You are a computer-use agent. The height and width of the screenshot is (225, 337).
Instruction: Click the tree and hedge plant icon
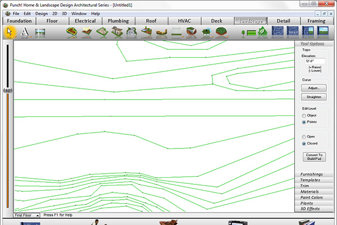249,33
